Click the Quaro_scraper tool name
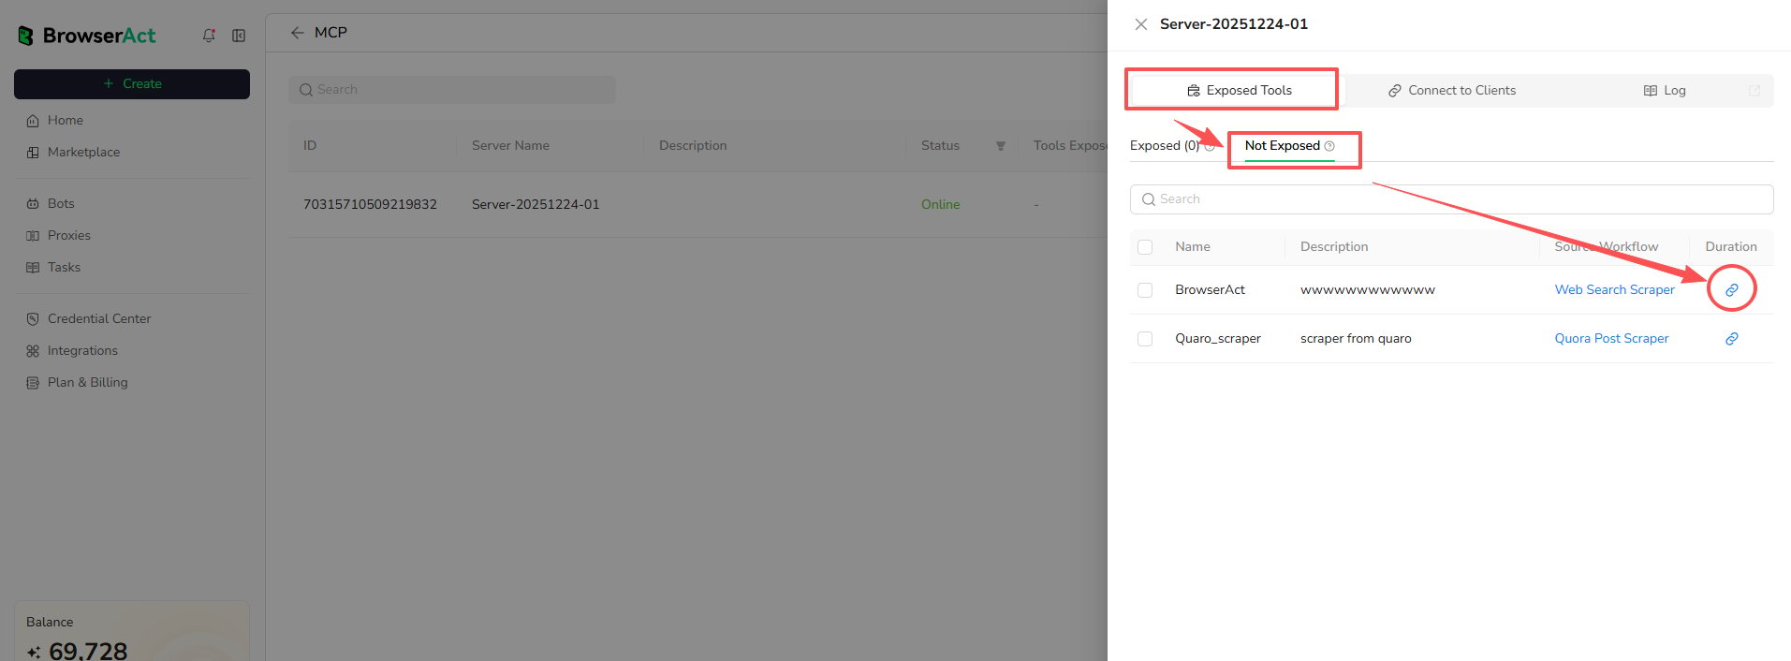 pyautogui.click(x=1218, y=338)
